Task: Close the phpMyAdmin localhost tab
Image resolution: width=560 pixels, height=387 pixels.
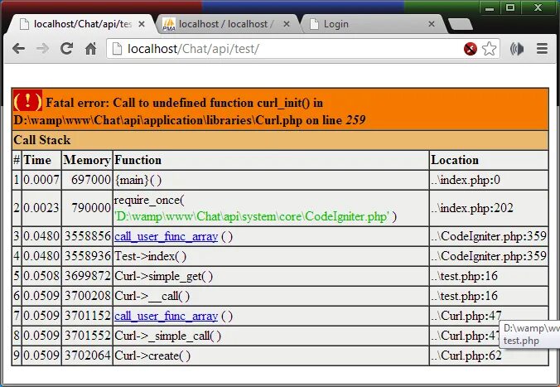Action: (x=287, y=24)
